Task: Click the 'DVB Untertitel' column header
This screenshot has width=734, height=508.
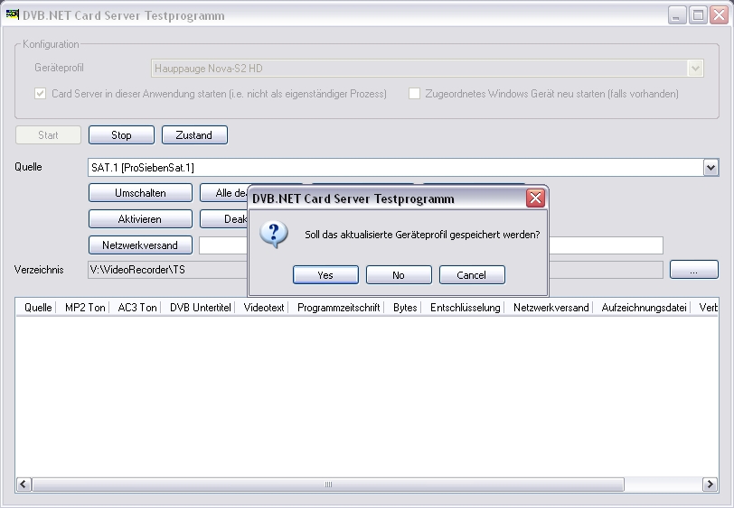Action: [x=200, y=308]
